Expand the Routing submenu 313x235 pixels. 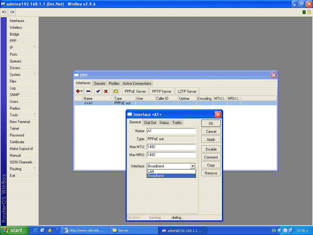(35, 169)
